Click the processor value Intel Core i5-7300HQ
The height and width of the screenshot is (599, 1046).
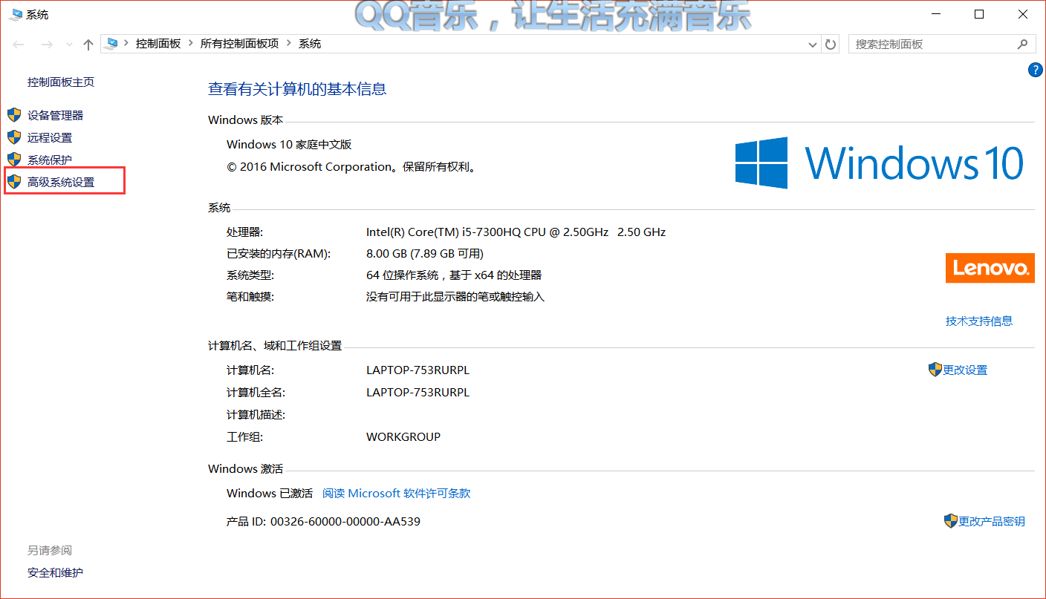click(x=516, y=232)
